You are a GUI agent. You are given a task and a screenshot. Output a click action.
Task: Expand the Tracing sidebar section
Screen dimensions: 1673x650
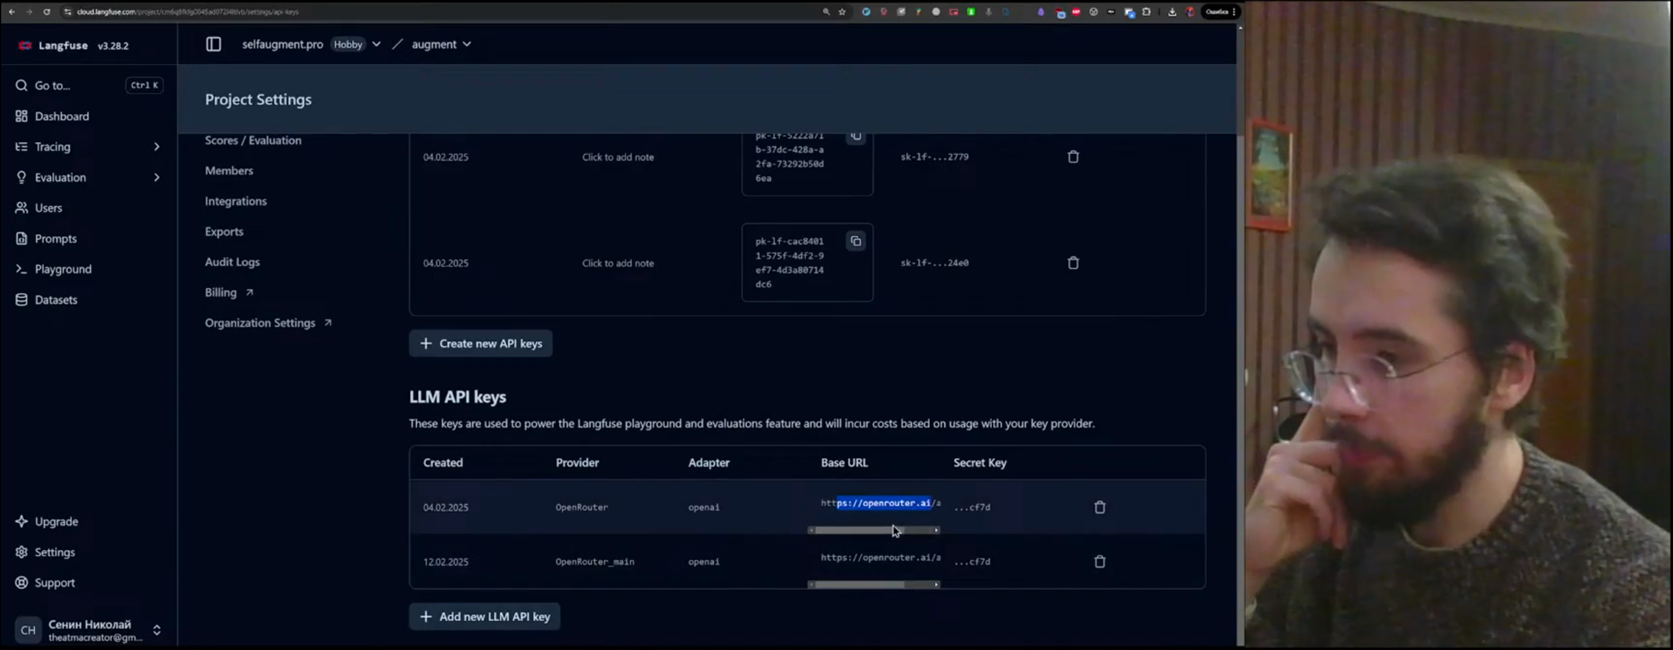tap(156, 147)
